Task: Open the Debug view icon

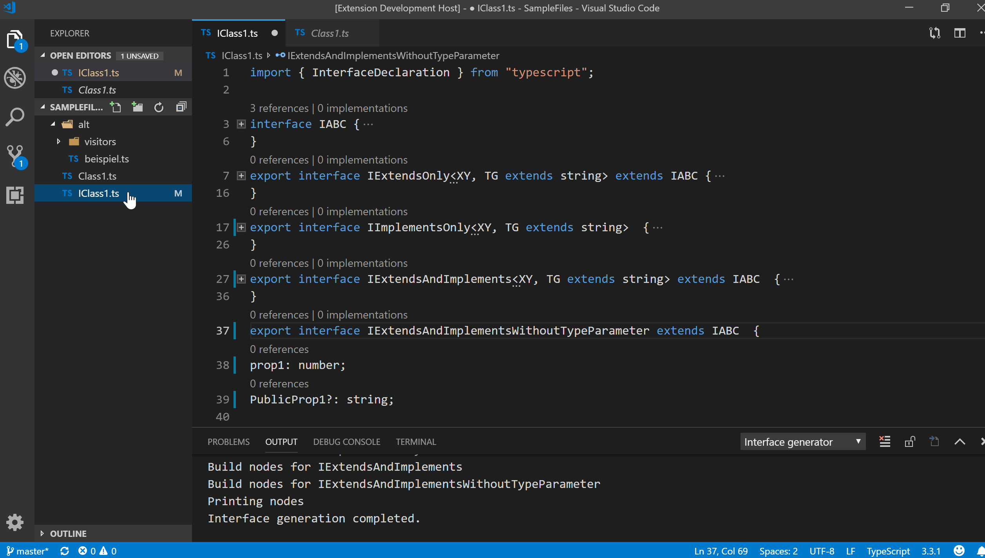Action: pyautogui.click(x=15, y=78)
